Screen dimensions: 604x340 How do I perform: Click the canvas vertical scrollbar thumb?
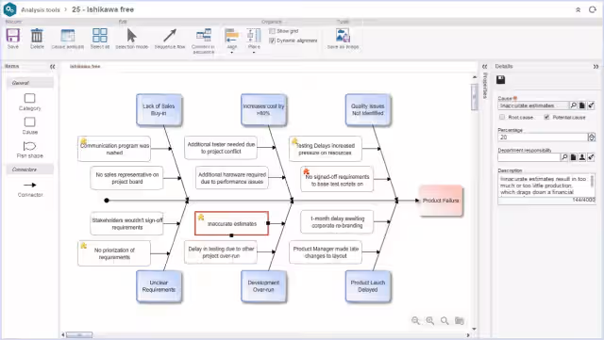474,96
